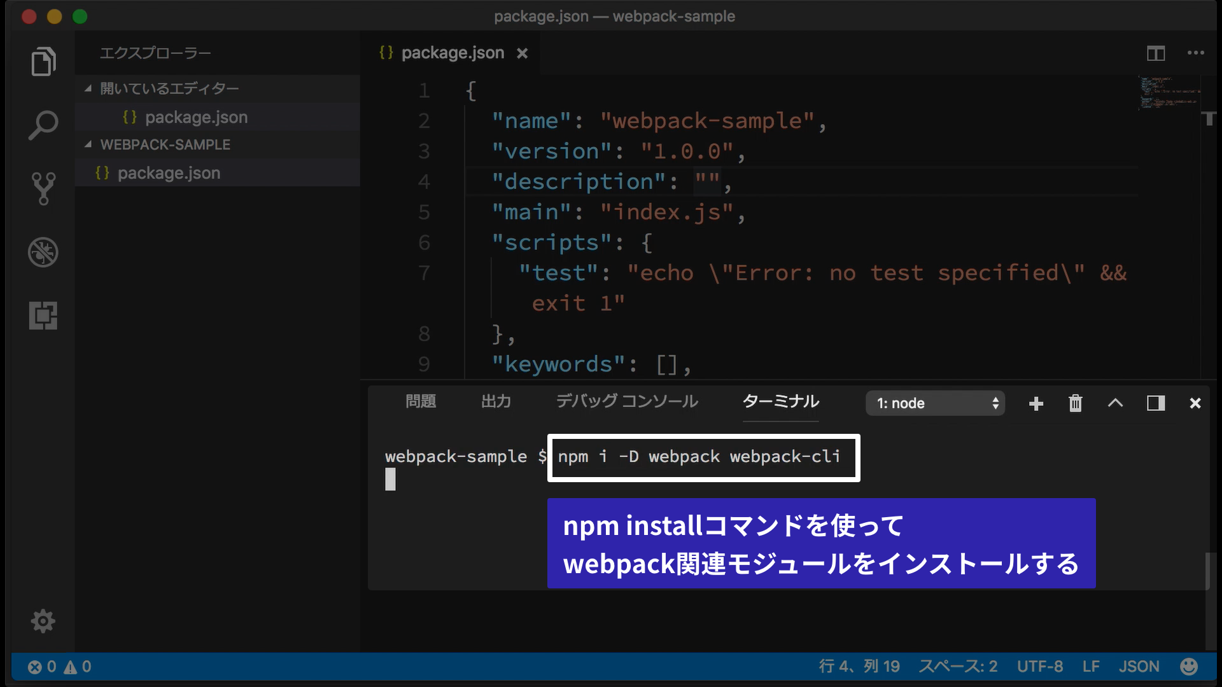This screenshot has width=1222, height=687.
Task: Close the terminal panel
Action: (x=1195, y=403)
